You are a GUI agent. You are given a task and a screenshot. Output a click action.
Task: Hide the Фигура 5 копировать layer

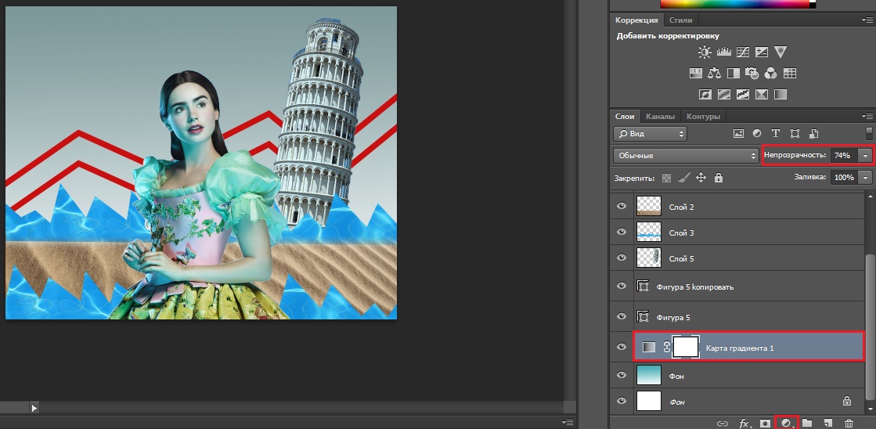click(622, 286)
